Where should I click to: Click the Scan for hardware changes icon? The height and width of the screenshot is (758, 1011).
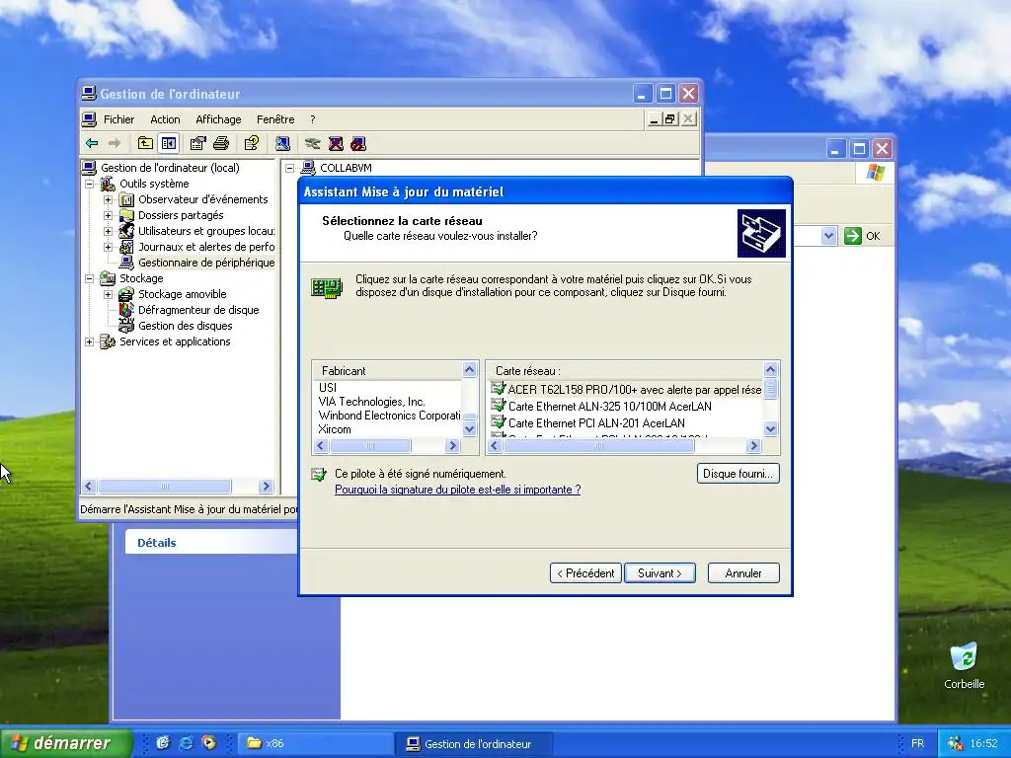pos(281,143)
